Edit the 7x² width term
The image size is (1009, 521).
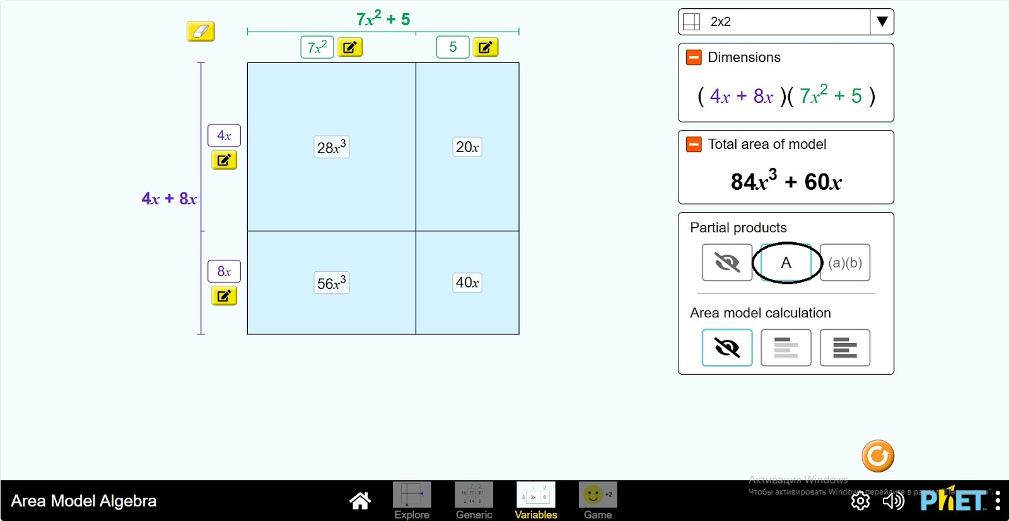[x=349, y=47]
